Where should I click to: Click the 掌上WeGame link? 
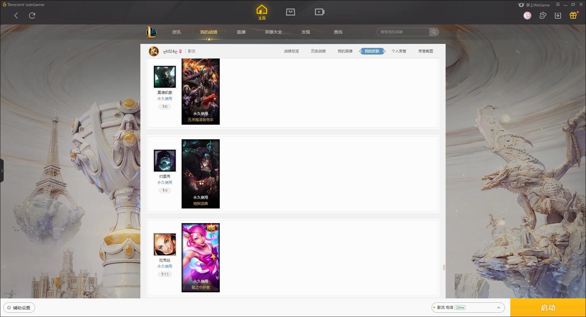(534, 5)
